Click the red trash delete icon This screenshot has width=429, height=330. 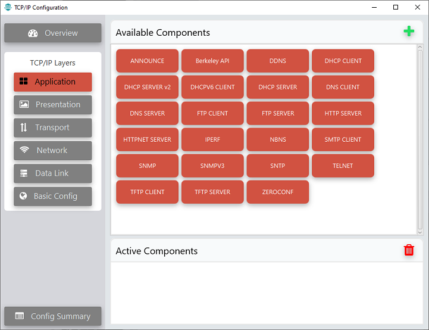[409, 250]
